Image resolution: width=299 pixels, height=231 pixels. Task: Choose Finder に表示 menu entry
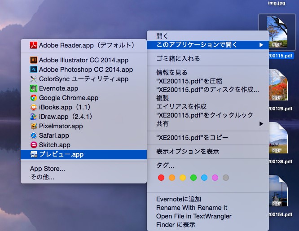[208, 225]
